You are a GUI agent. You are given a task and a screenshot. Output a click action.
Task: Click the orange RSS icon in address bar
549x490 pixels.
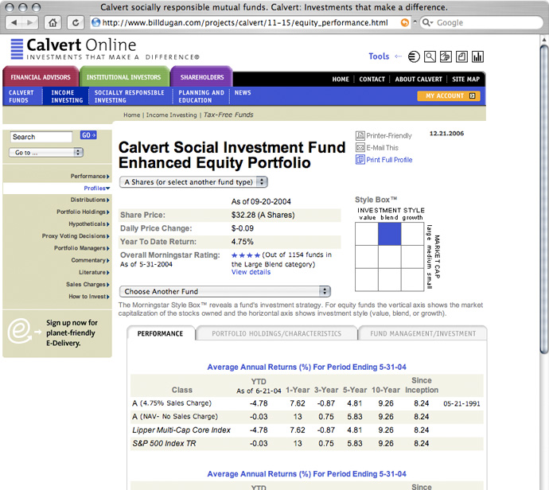pos(405,23)
